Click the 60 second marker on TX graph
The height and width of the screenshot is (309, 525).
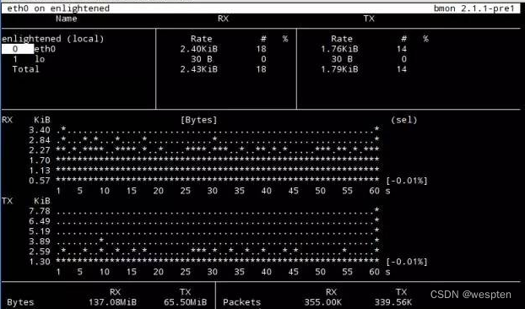tap(374, 272)
